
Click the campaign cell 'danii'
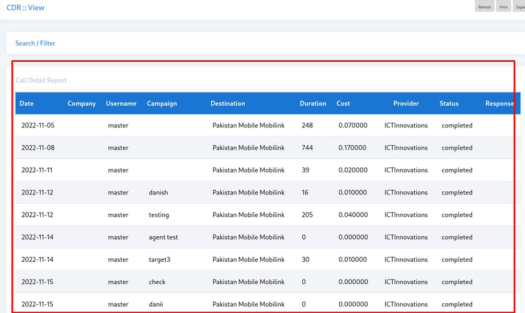coord(156,304)
